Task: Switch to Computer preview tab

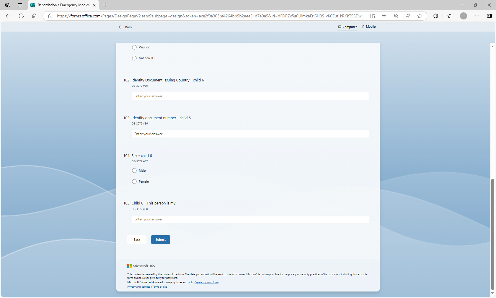Action: 347,27
